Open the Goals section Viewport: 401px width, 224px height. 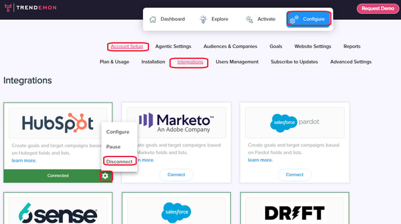[x=276, y=47]
